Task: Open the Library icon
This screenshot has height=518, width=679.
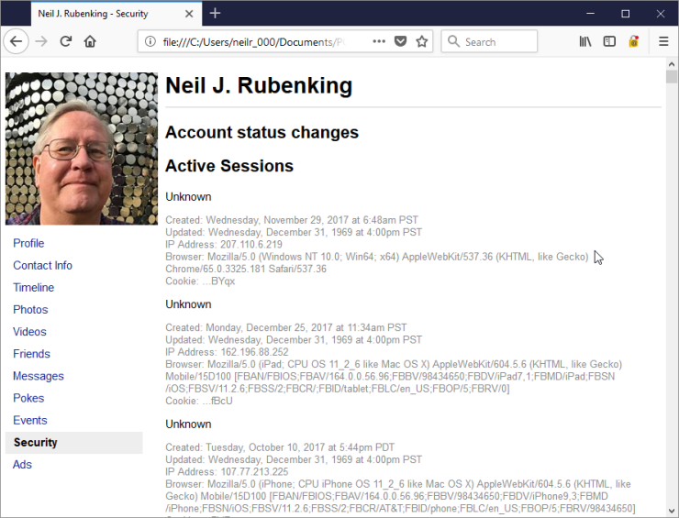Action: [x=585, y=41]
